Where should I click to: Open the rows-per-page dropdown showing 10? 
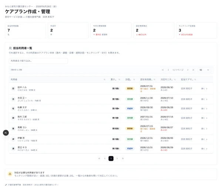point(204,70)
